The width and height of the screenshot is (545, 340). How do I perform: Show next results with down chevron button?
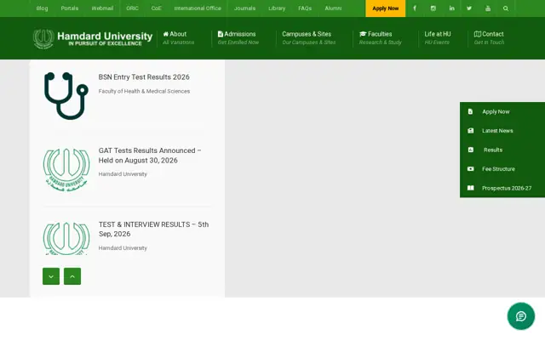(51, 276)
